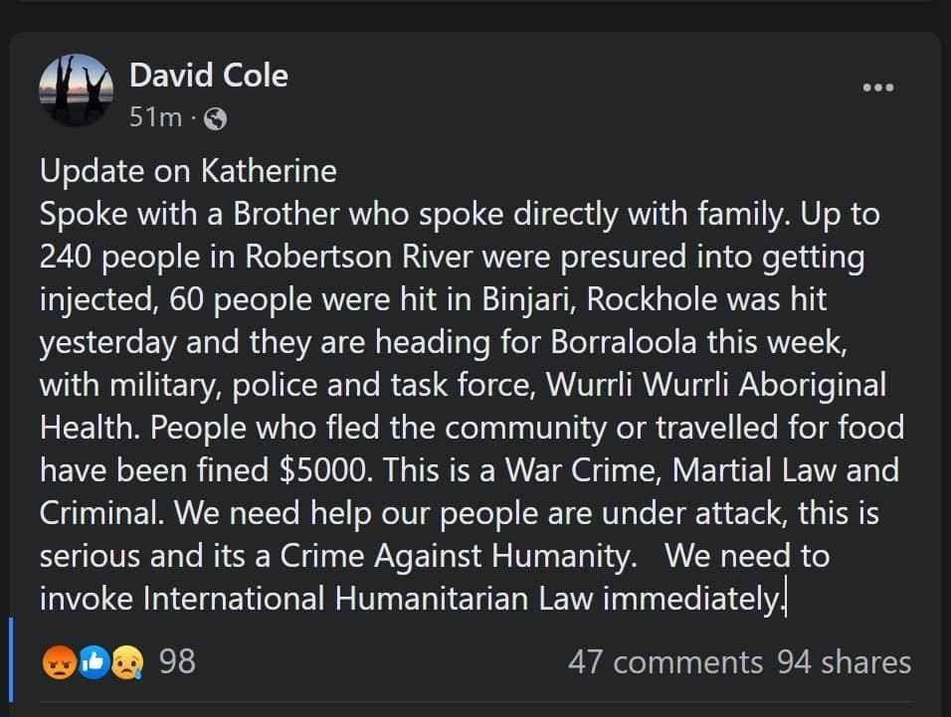Open the three-dot post options menu
Viewport: 951px width, 717px height.
(x=877, y=88)
